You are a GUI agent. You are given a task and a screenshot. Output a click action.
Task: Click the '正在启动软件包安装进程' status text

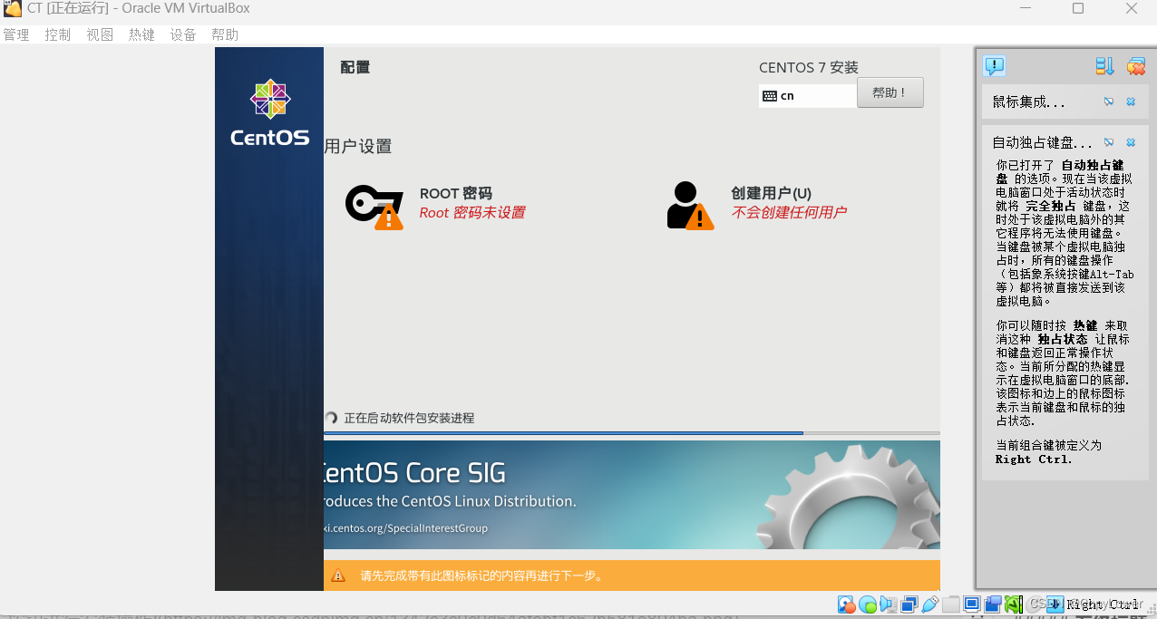click(x=409, y=418)
